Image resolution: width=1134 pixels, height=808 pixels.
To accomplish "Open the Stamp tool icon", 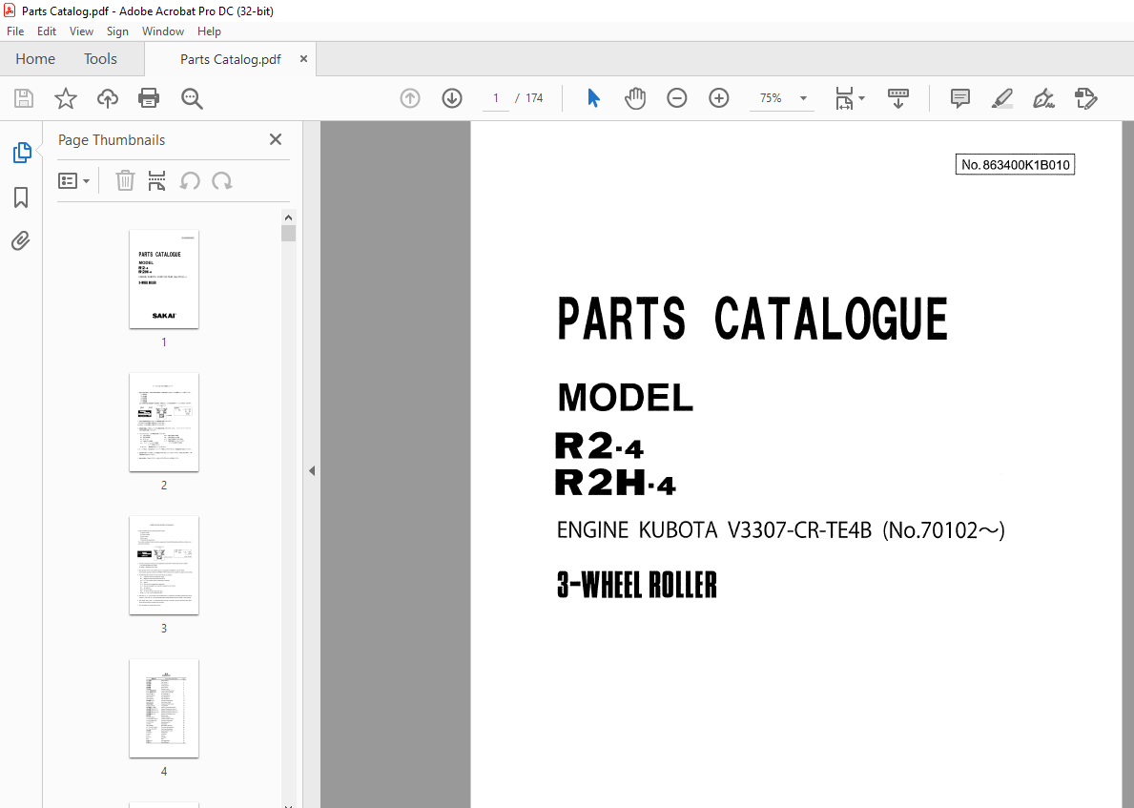I will (1085, 98).
